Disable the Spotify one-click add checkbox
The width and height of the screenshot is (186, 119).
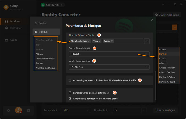click(x=70, y=80)
